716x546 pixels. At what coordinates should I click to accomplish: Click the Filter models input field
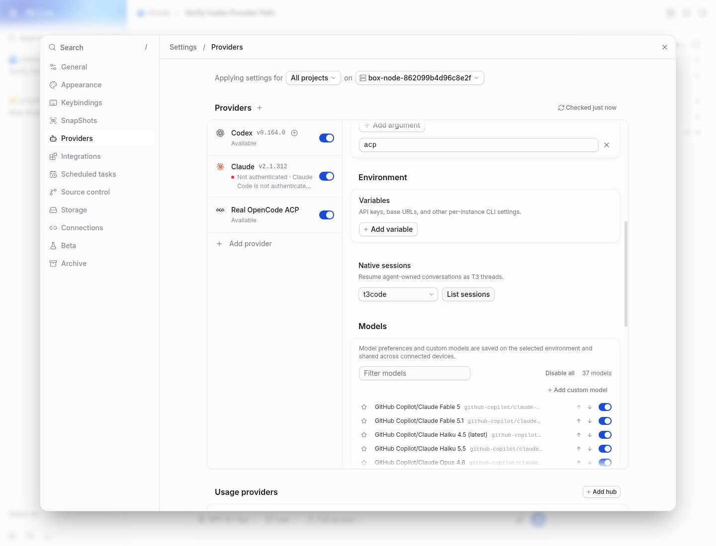click(x=415, y=373)
